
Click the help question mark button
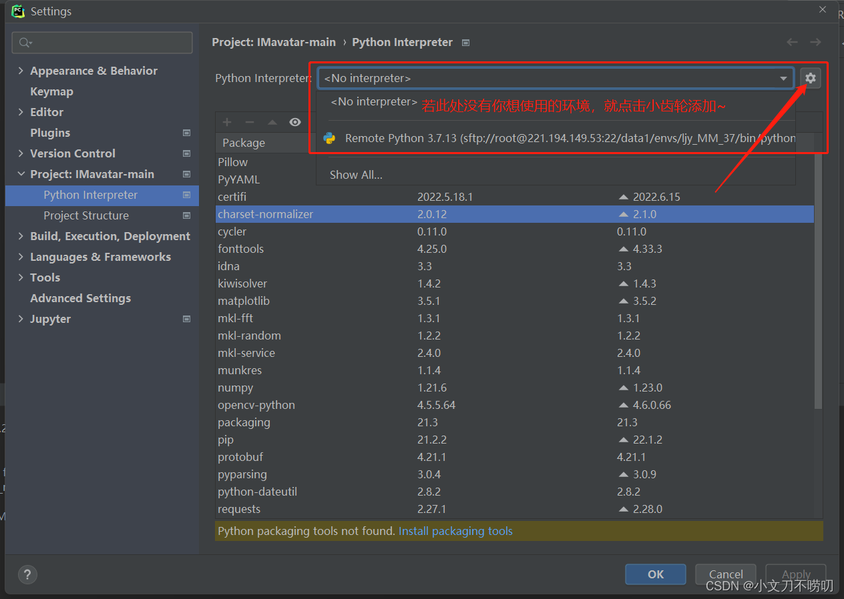(x=27, y=574)
